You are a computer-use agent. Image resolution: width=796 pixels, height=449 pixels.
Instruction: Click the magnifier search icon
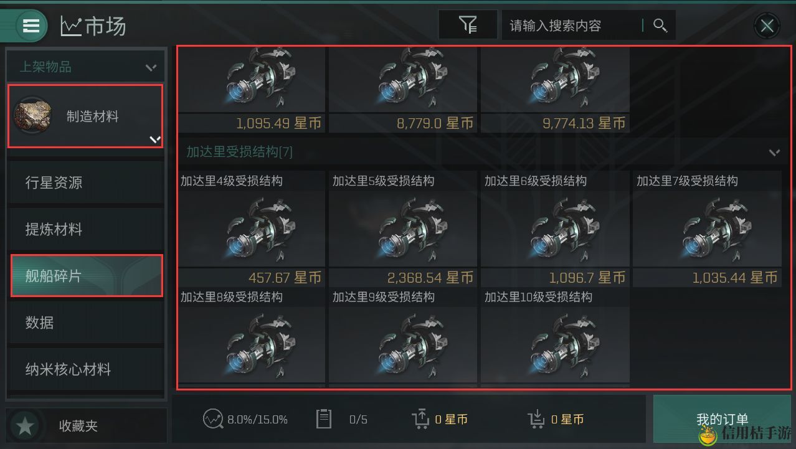pyautogui.click(x=660, y=25)
